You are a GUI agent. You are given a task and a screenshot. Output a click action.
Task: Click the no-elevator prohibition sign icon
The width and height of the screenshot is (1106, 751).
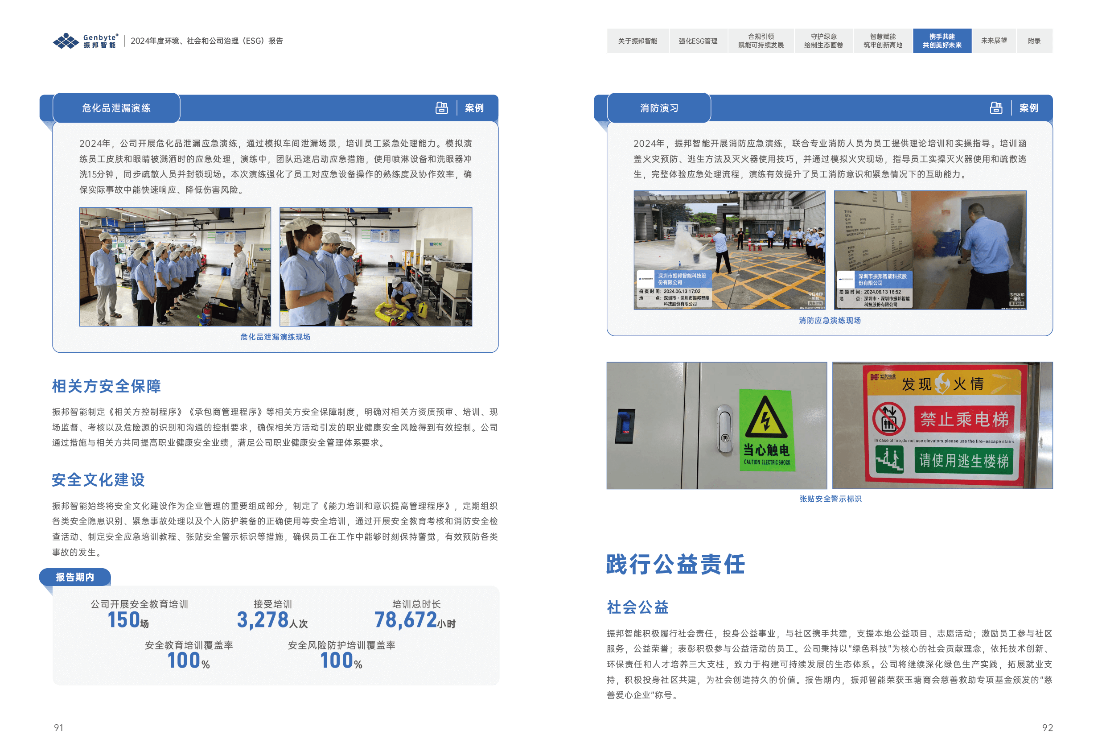click(x=888, y=419)
